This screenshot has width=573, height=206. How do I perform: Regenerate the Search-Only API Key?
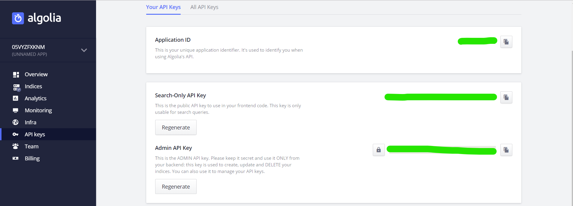(176, 127)
